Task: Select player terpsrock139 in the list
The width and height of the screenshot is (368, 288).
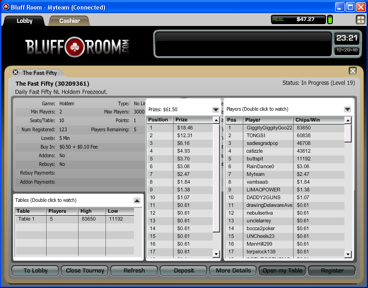Action: tap(285, 252)
